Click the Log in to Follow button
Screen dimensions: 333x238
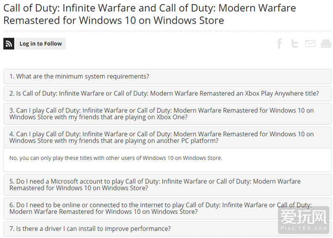coord(41,44)
